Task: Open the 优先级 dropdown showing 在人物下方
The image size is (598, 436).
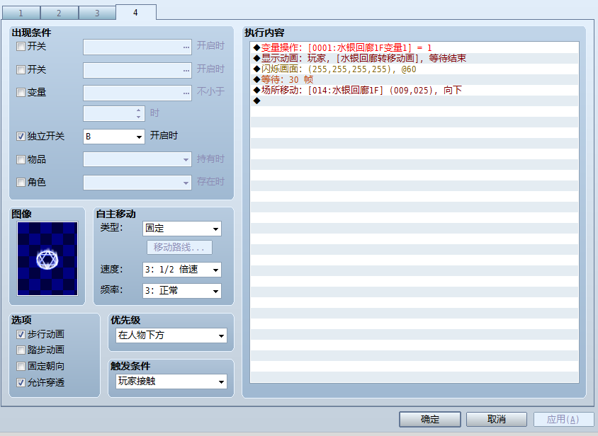Action: tap(171, 335)
